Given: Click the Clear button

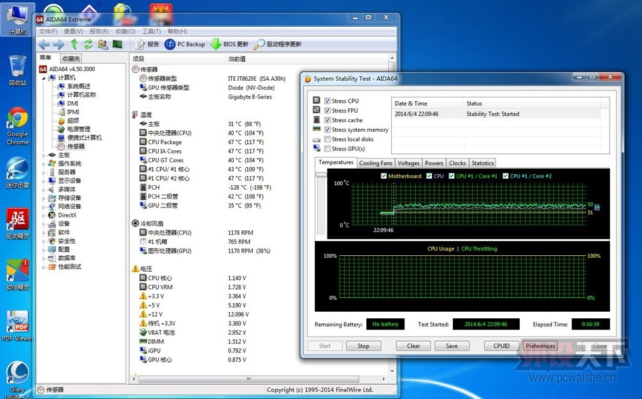Looking at the screenshot, I should pos(413,346).
